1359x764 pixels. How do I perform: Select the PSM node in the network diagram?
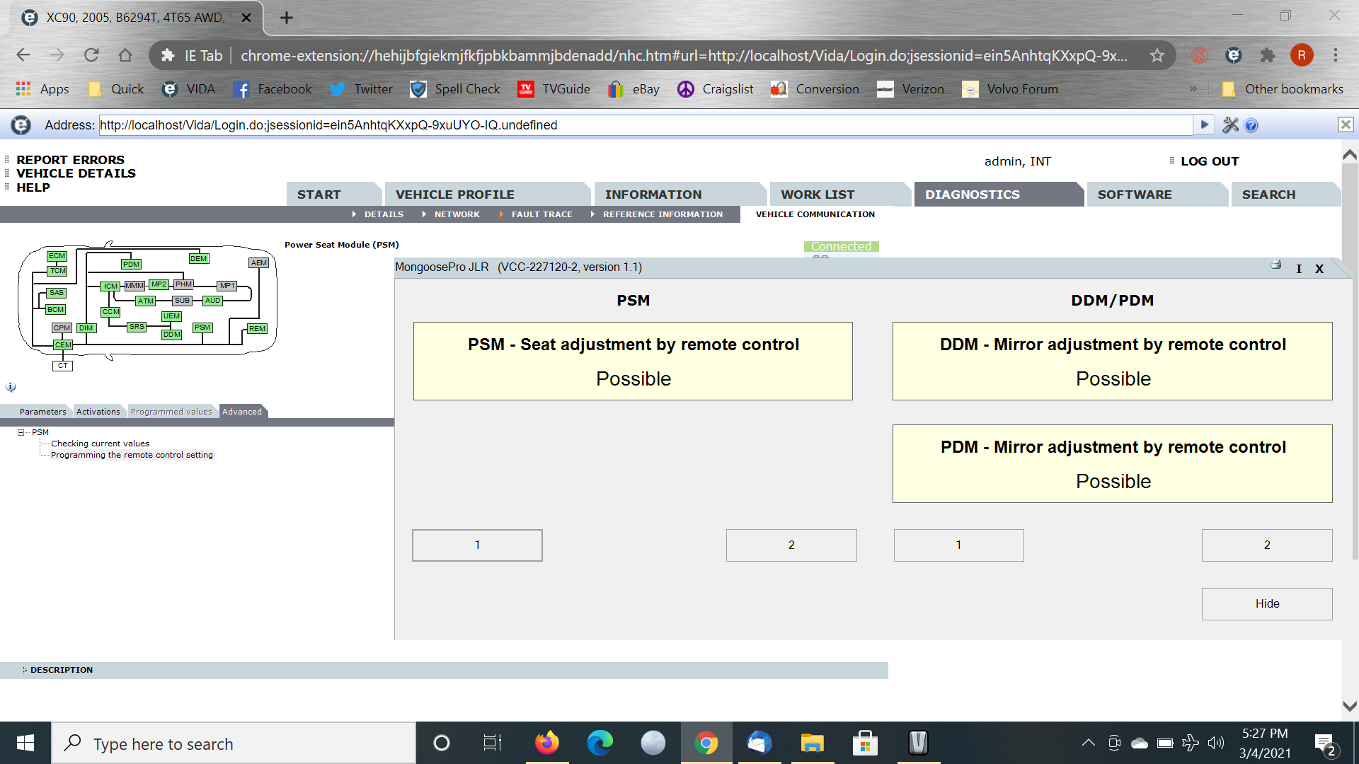point(202,328)
